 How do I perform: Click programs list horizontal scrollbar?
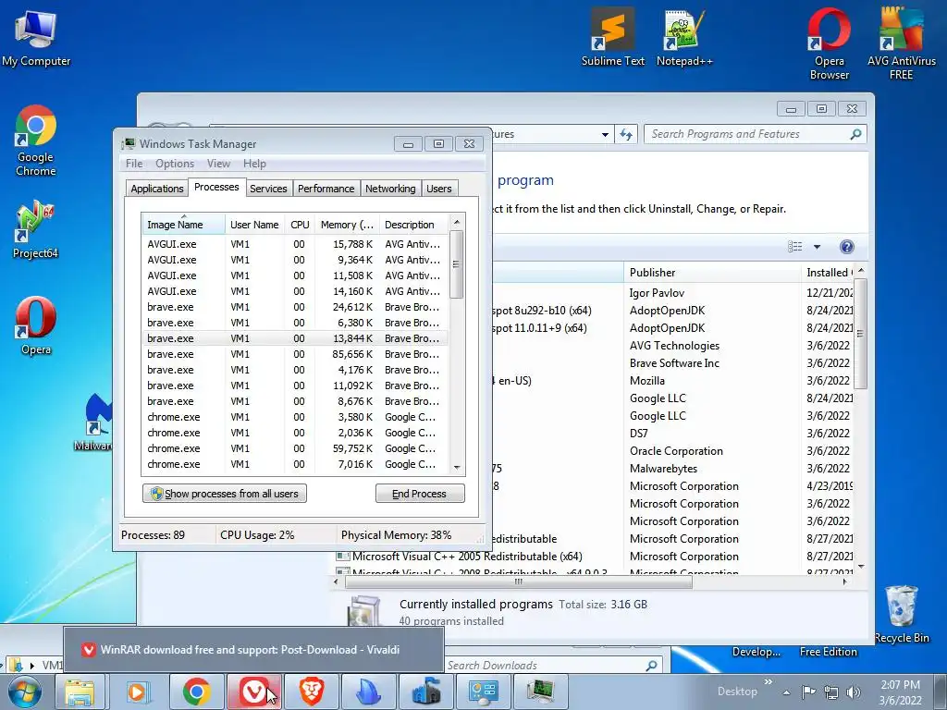(519, 582)
